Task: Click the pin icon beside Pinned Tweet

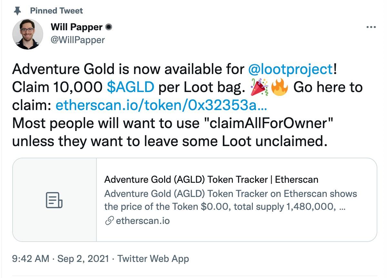Action: coord(17,10)
